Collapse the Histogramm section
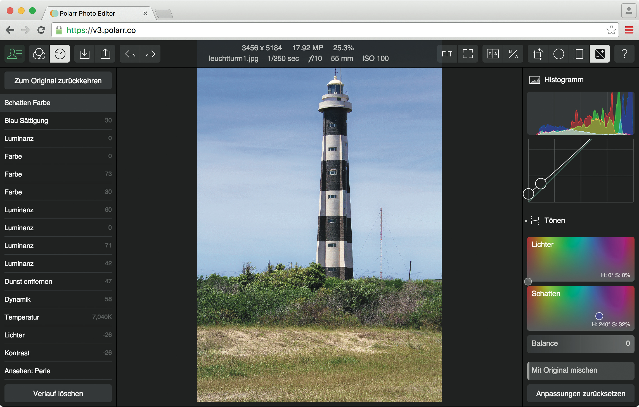Viewport: 639px width, 407px height. 564,80
